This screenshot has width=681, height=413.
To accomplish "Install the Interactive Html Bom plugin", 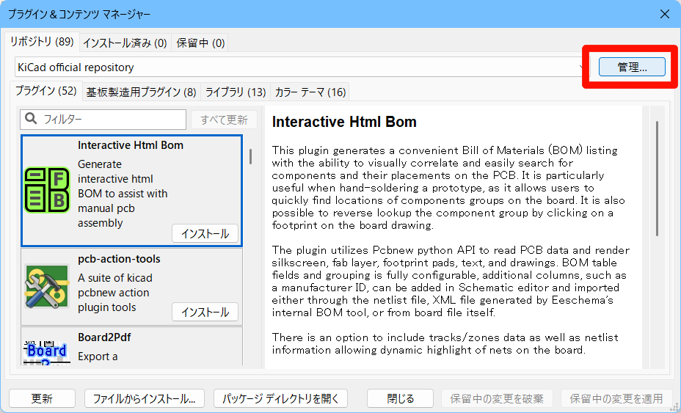I will 205,234.
